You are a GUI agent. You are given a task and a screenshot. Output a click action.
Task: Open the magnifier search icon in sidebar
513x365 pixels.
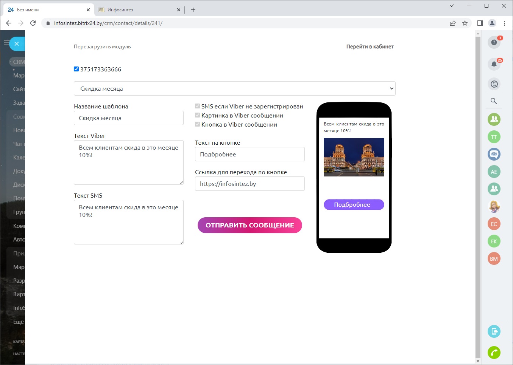(494, 101)
